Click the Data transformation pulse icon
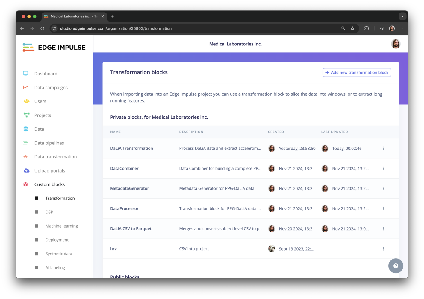 26,157
